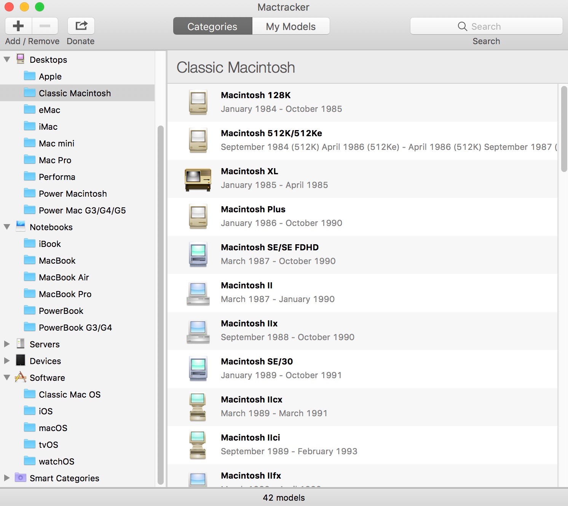Click the 'March 1989 - March 1991' date text

point(274,413)
